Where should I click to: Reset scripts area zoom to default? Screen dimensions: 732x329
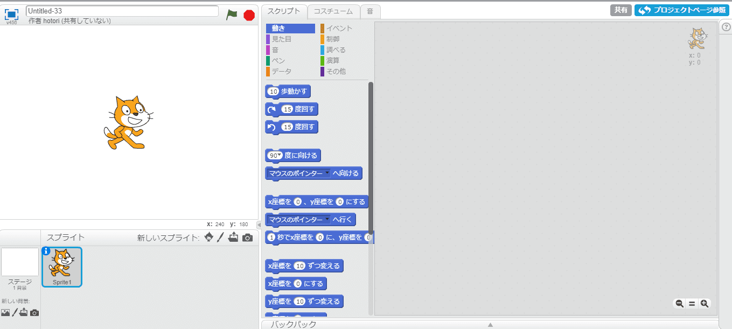point(692,304)
